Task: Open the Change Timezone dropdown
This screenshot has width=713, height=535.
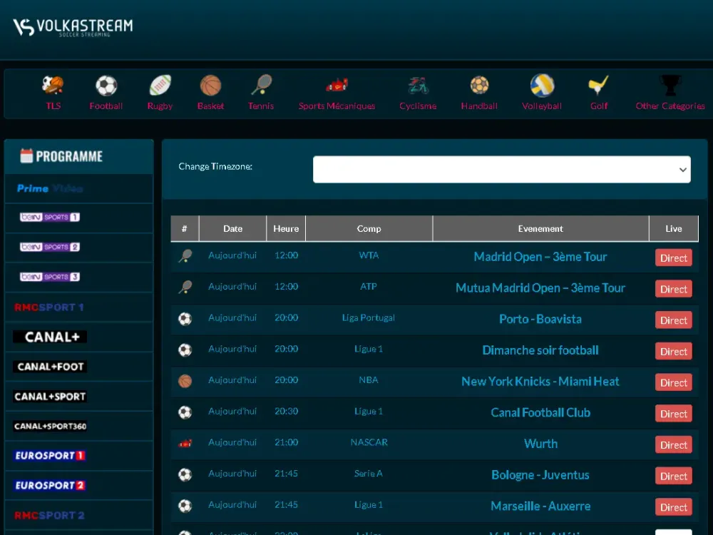Action: tap(501, 170)
